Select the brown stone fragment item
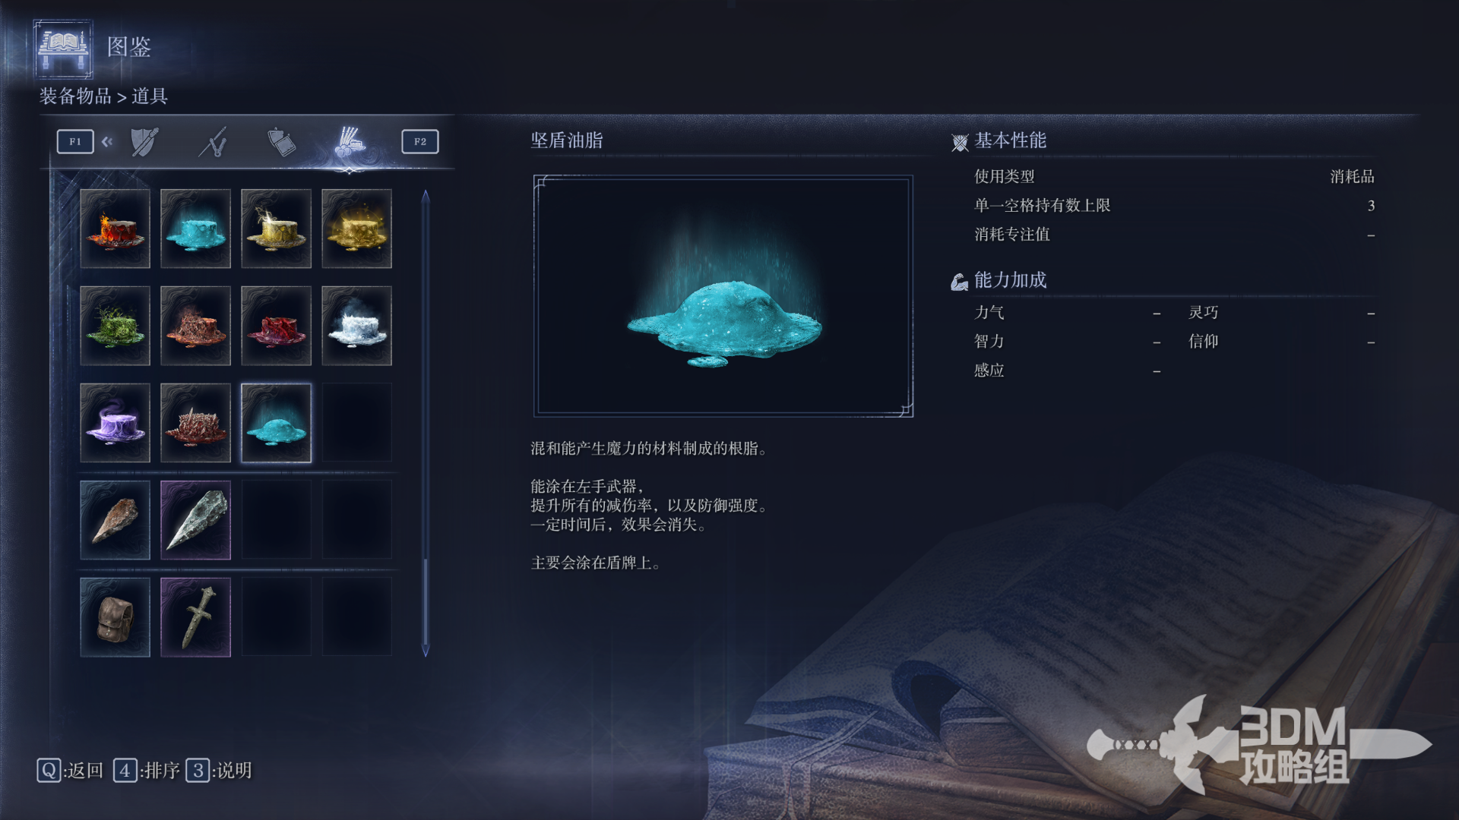Image resolution: width=1459 pixels, height=820 pixels. pos(115,520)
